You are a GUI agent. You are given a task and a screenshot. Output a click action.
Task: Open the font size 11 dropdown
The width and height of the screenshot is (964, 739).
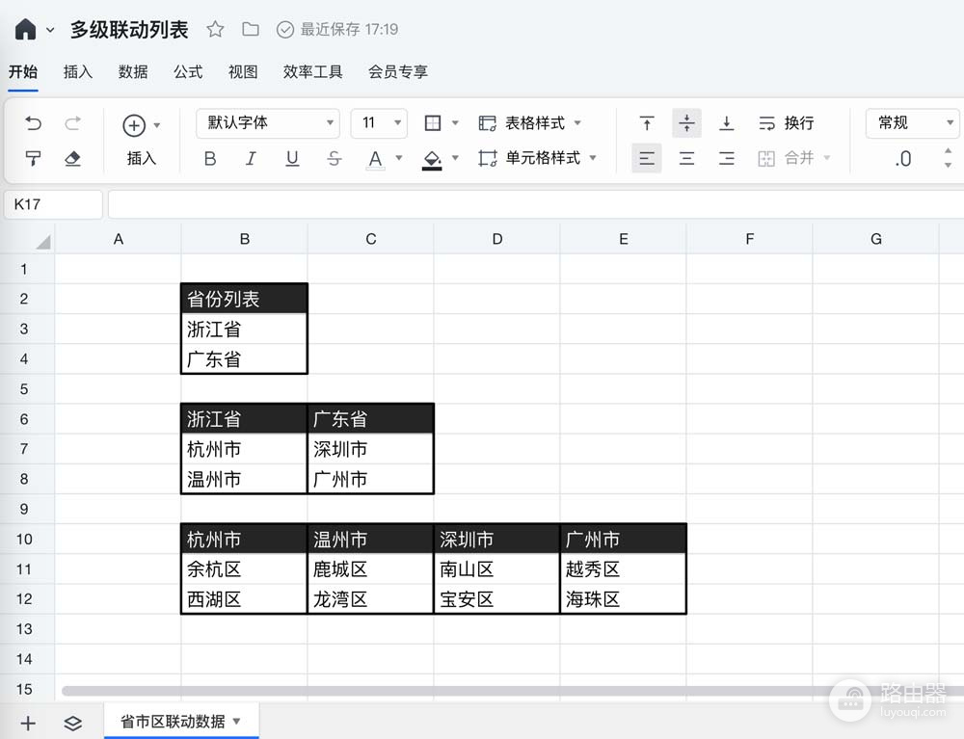(x=379, y=123)
